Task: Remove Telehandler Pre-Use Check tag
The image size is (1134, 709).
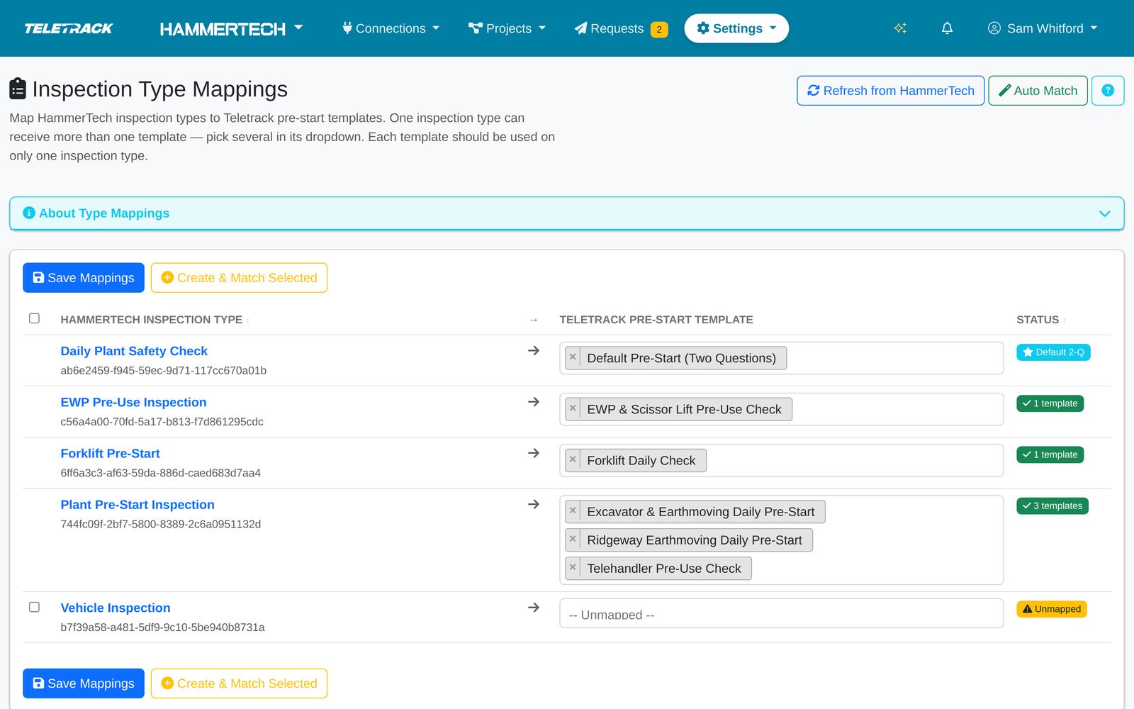Action: point(573,567)
